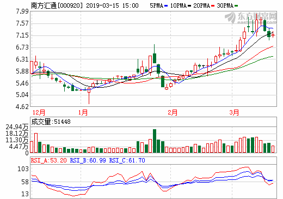
Task: Click the 成交量:51448 volume header
Action: pos(51,122)
